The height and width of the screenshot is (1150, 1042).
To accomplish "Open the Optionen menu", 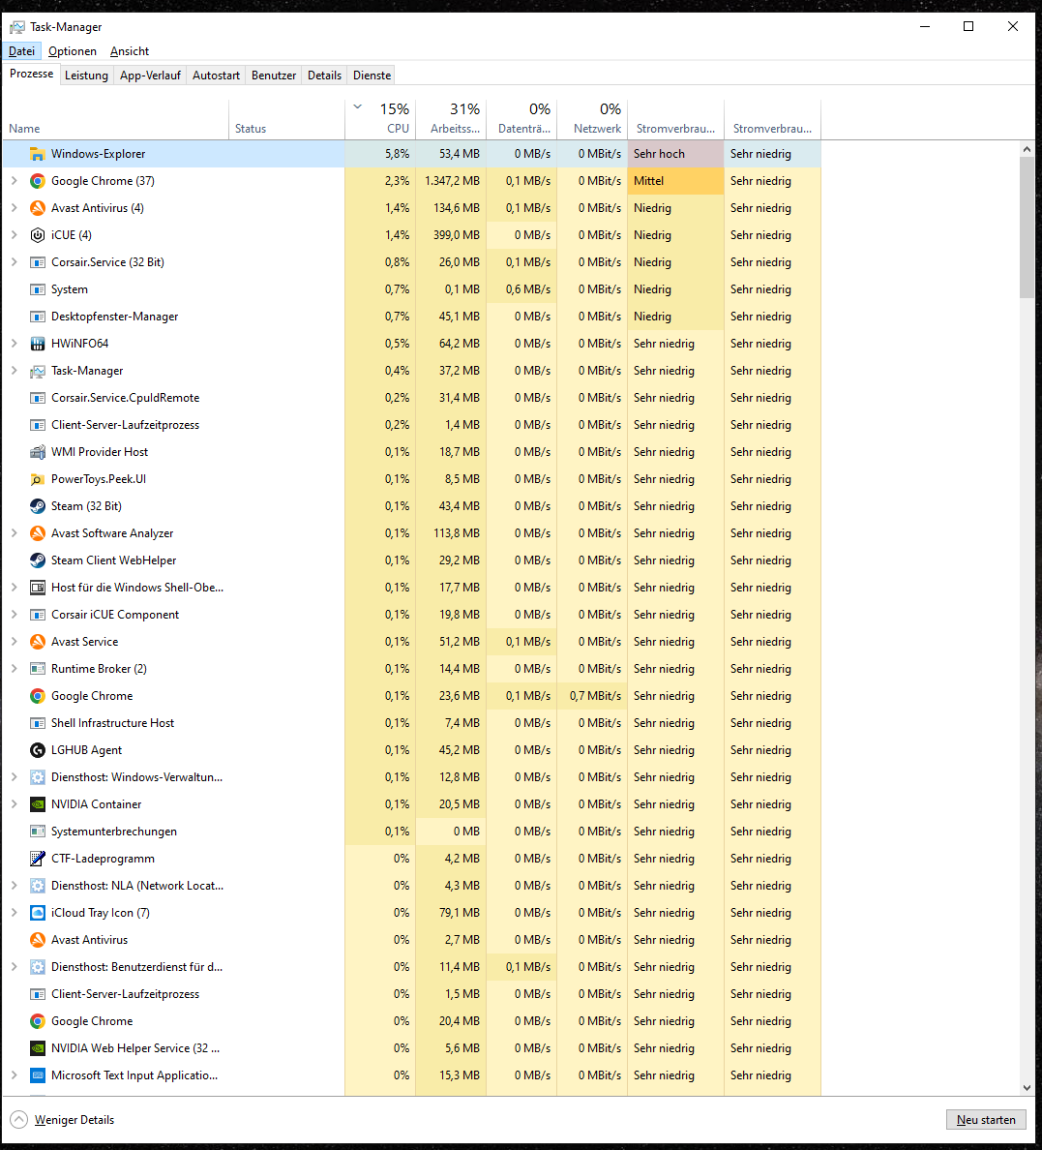I will (73, 51).
